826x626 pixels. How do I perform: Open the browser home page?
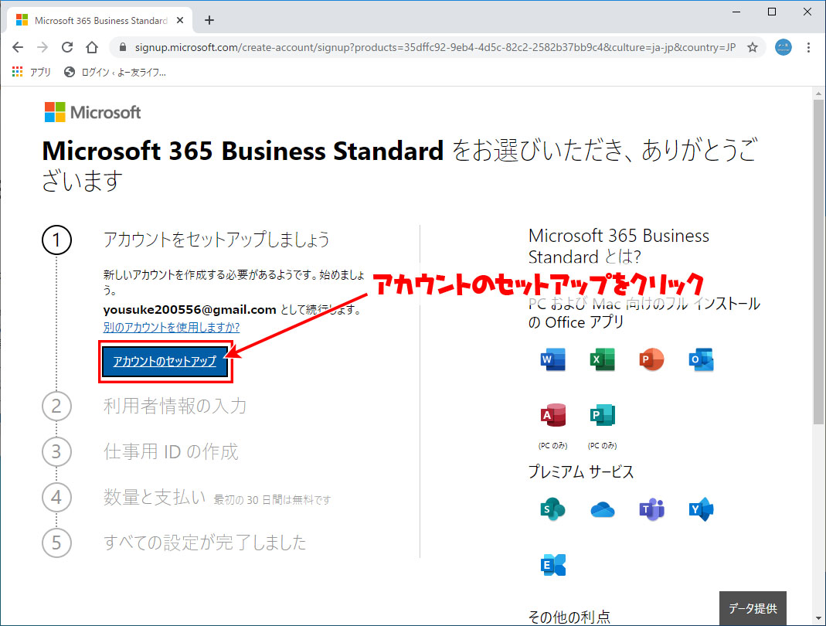click(92, 47)
